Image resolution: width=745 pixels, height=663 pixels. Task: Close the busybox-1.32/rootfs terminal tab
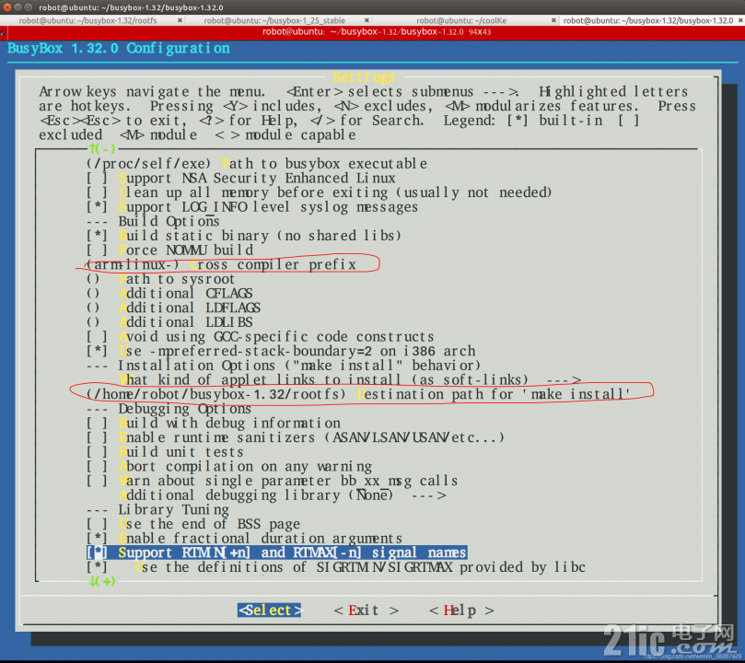point(180,20)
